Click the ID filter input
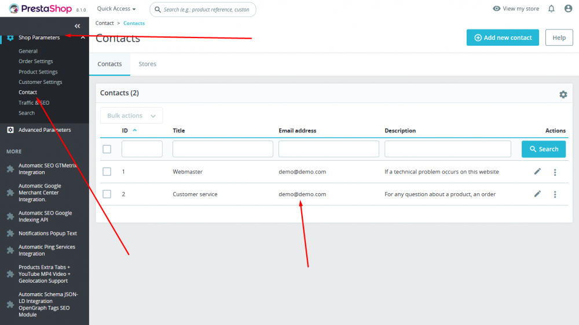This screenshot has width=579, height=325. coord(142,149)
